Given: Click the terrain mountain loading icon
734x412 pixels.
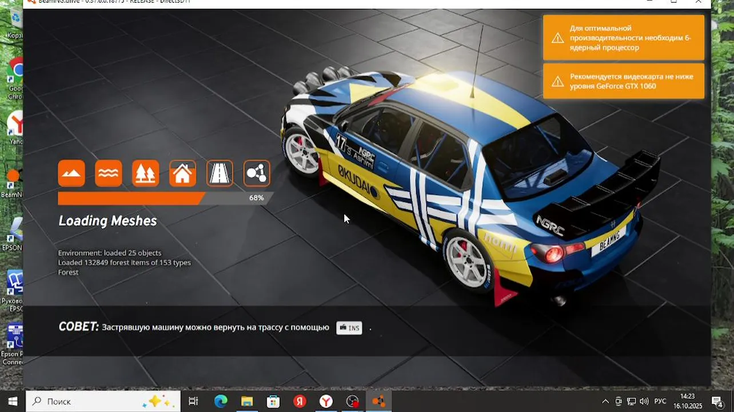Looking at the screenshot, I should point(71,173).
